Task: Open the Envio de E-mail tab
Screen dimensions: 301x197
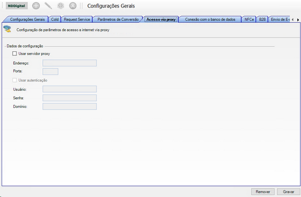Action: [280, 20]
